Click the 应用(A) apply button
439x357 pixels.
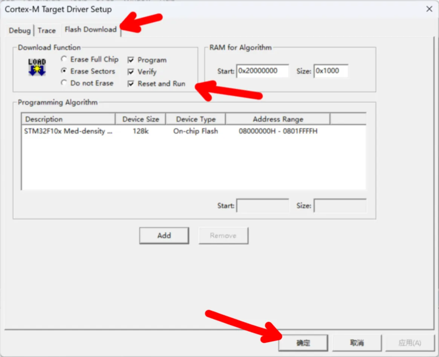(410, 343)
